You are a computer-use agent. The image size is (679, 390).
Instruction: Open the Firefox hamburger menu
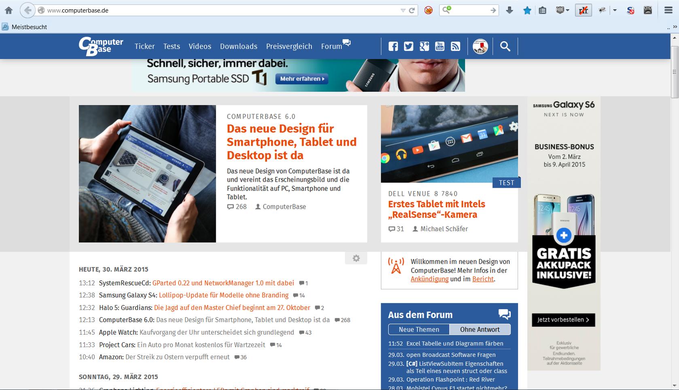668,11
